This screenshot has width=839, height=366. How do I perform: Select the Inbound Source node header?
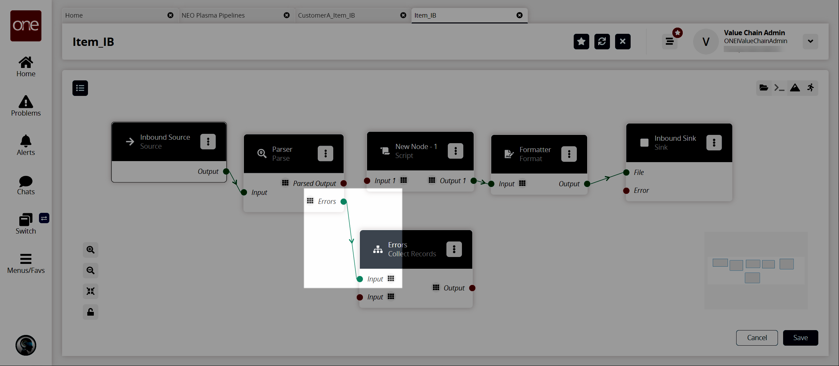pos(169,142)
